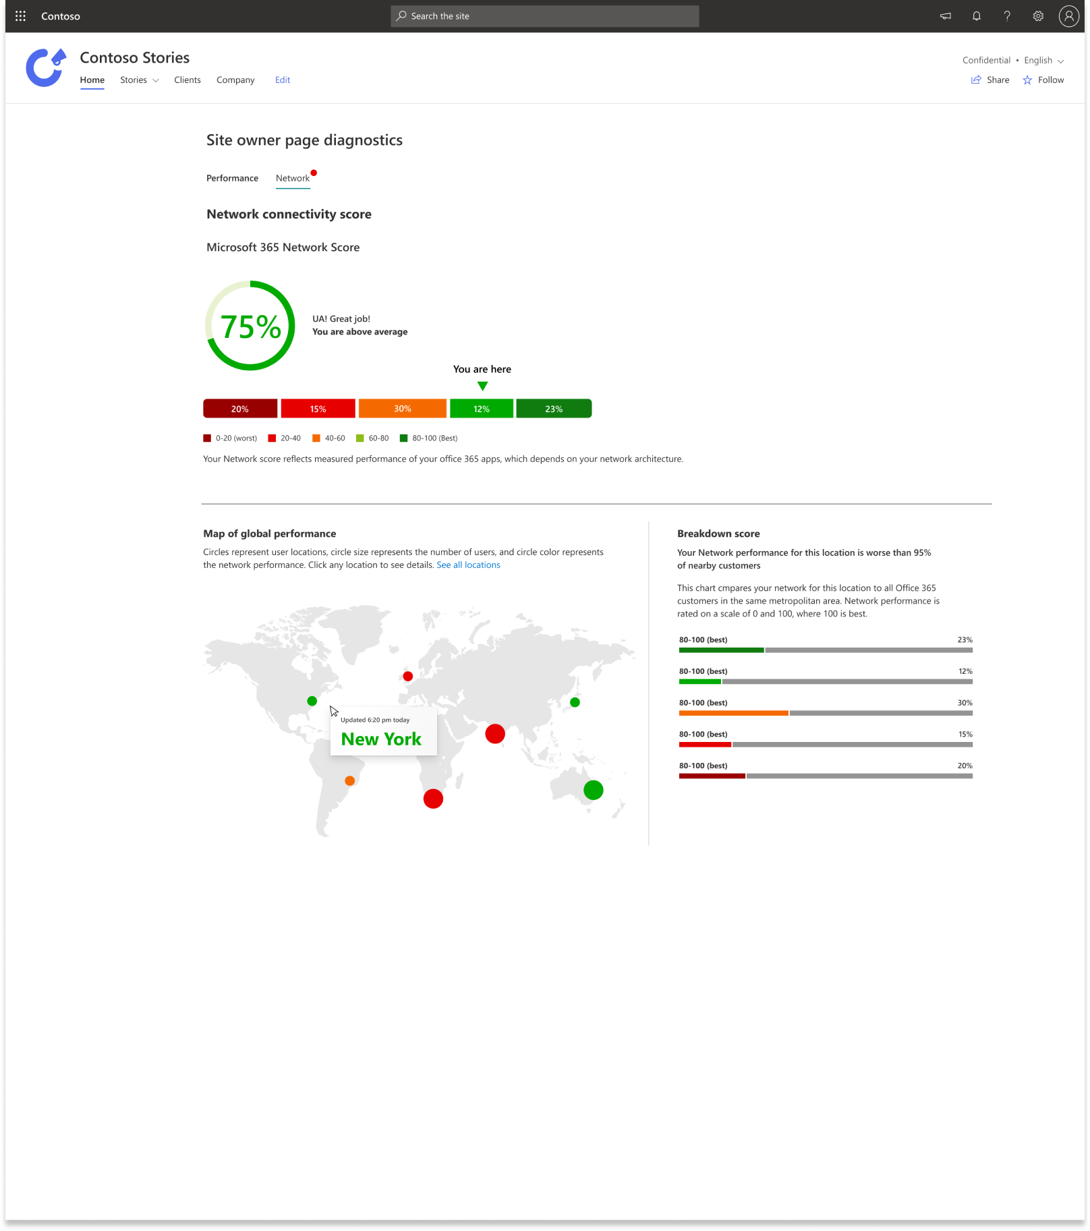The image size is (1090, 1231).
Task: Click the red circle over Europe
Action: click(x=407, y=677)
